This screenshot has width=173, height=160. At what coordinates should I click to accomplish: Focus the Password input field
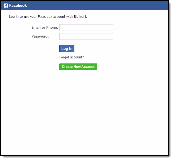tap(86, 36)
